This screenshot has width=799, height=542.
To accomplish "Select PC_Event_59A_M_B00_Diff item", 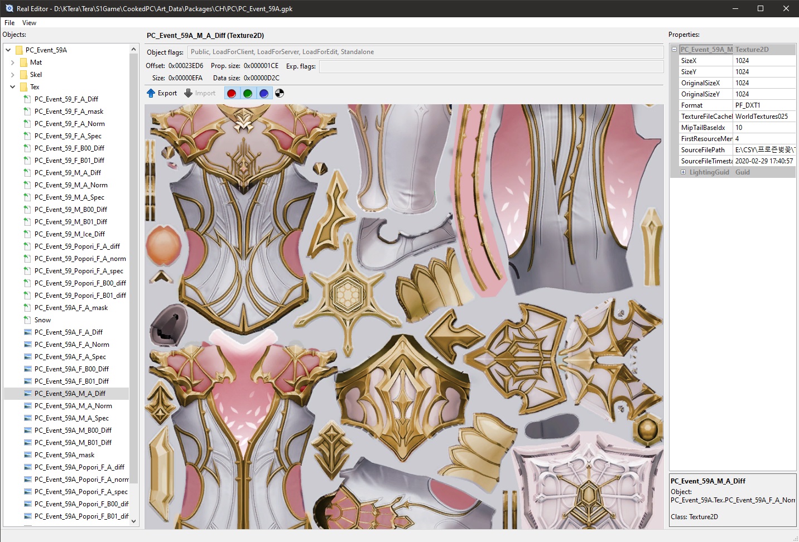I will (x=73, y=430).
